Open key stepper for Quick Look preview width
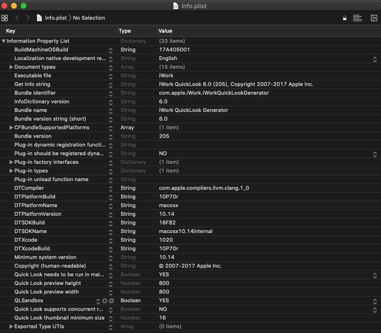Image resolution: width=381 pixels, height=333 pixels. tap(111, 293)
